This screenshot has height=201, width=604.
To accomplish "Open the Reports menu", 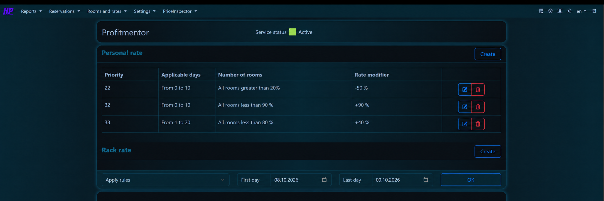I will pos(31,11).
